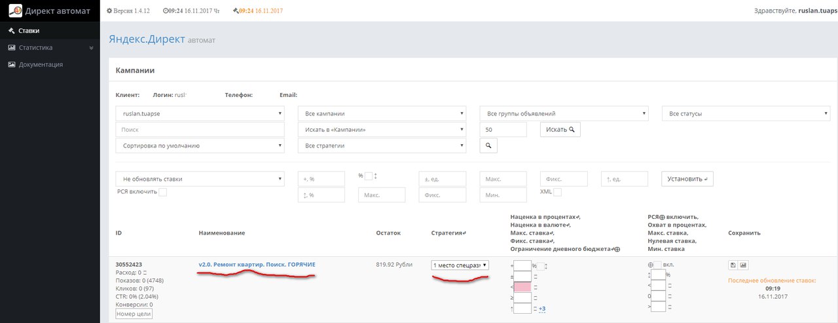Click the pink highlighted max bid field

click(x=522, y=287)
